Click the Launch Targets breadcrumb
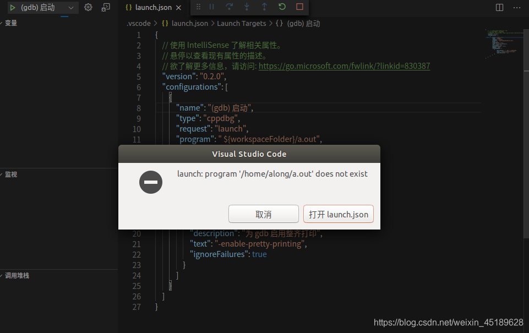This screenshot has height=333, width=529. 241,23
